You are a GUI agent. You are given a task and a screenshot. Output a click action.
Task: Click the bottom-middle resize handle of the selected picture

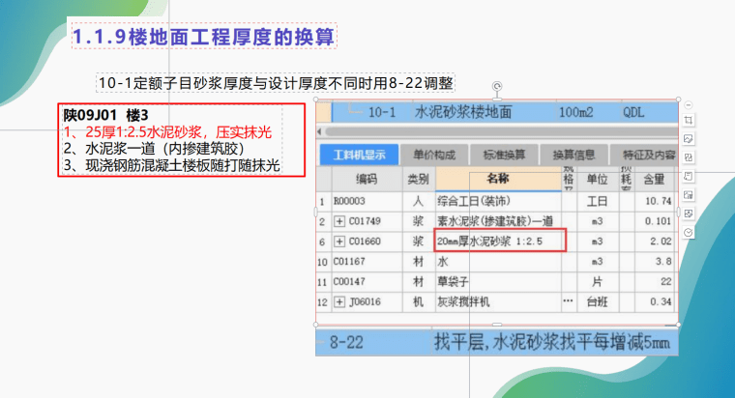click(497, 325)
